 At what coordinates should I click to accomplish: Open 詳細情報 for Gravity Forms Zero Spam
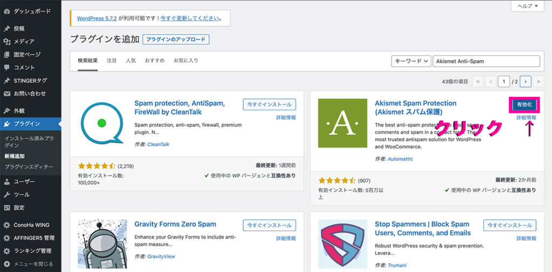click(286, 238)
